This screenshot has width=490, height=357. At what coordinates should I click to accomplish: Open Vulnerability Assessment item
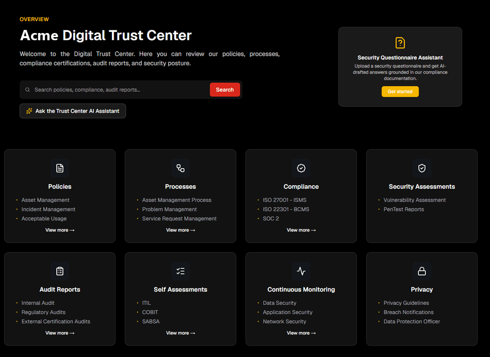tap(414, 200)
